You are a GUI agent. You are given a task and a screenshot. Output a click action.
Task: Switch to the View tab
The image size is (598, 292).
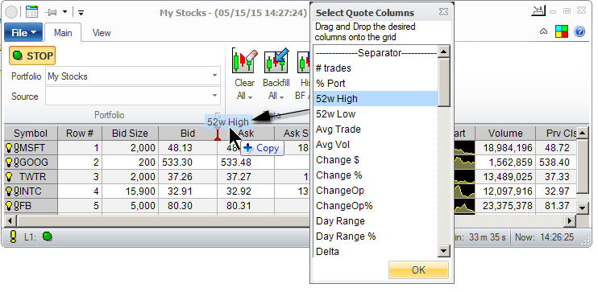coord(102,33)
